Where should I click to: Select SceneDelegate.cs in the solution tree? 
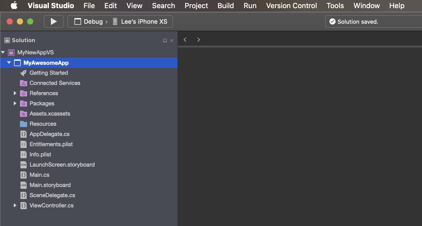coord(52,195)
